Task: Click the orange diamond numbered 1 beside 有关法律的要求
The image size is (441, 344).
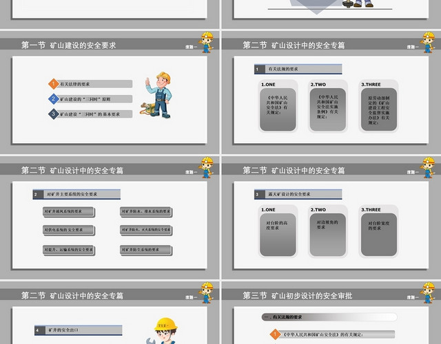Action: click(54, 84)
